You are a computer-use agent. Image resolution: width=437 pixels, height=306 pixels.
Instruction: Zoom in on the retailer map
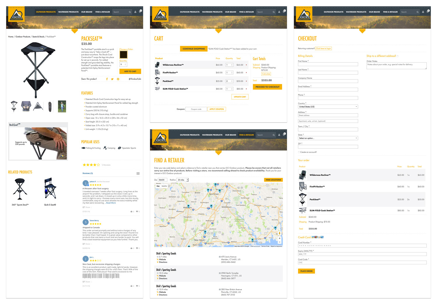point(280,238)
